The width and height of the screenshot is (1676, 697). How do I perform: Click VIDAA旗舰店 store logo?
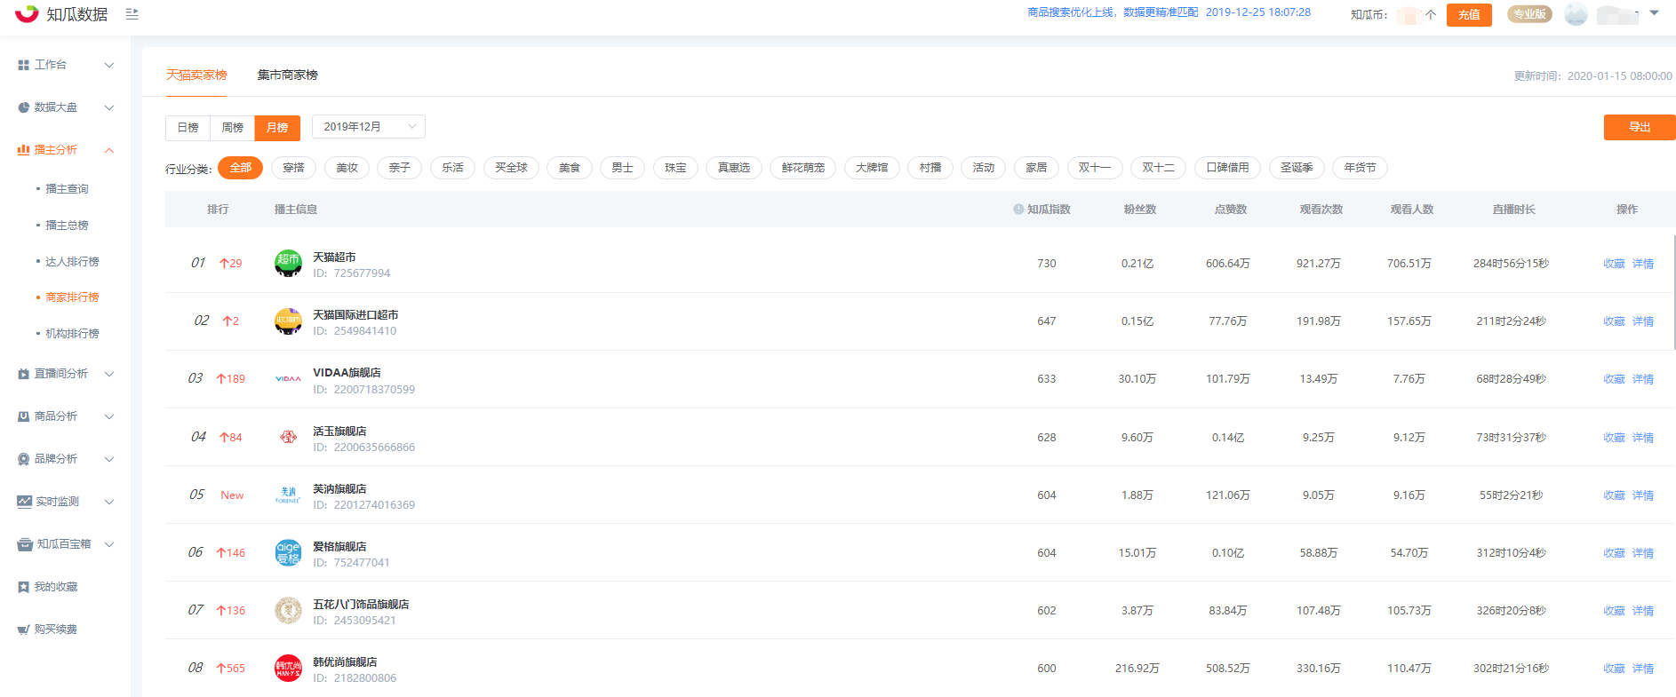[x=288, y=379]
